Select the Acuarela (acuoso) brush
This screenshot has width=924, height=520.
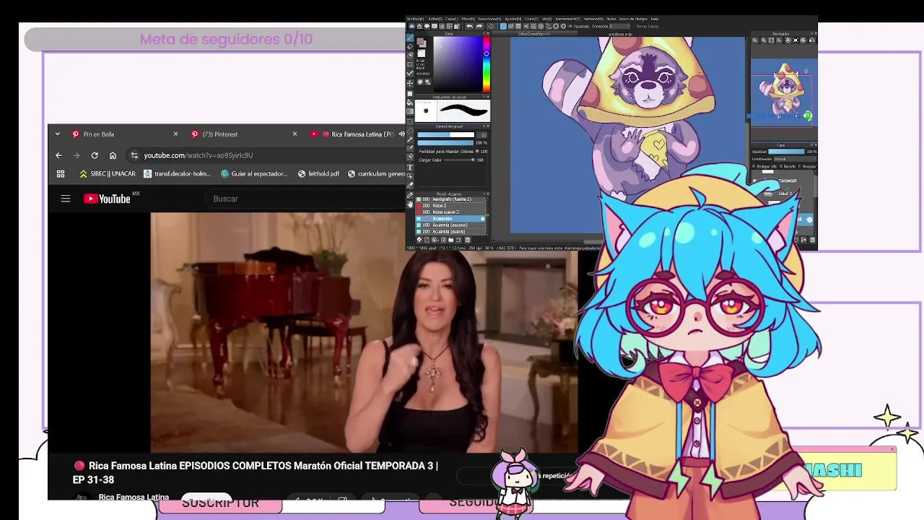coord(450,225)
